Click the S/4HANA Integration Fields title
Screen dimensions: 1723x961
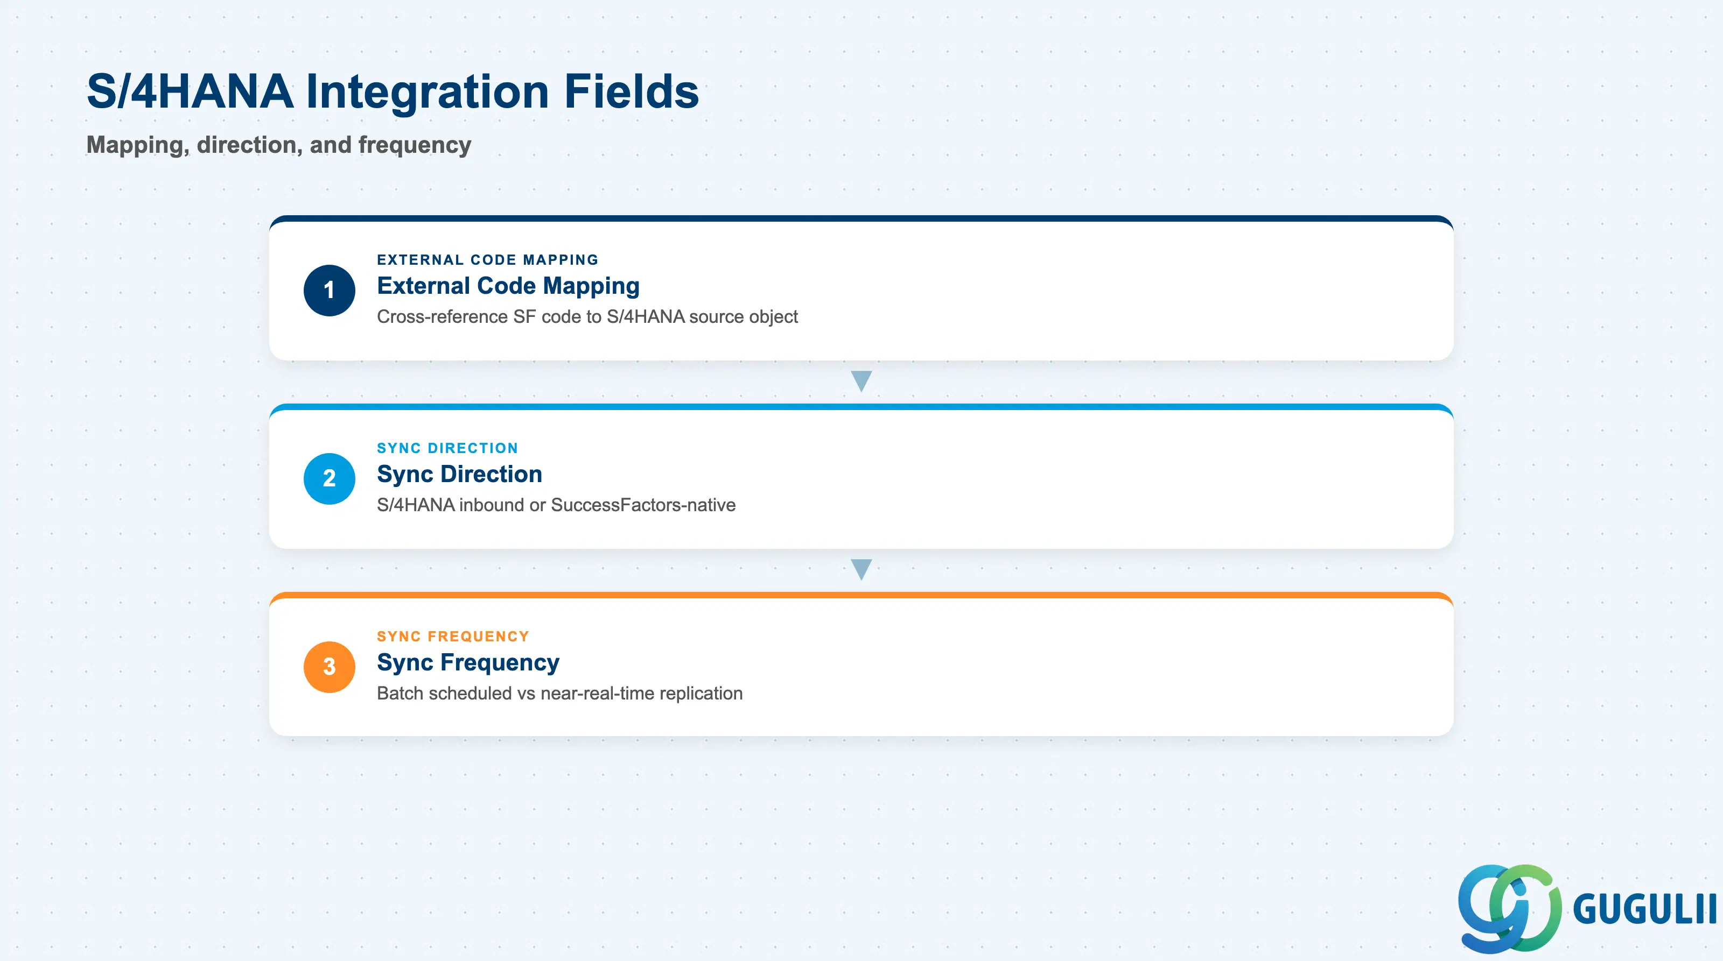tap(393, 91)
